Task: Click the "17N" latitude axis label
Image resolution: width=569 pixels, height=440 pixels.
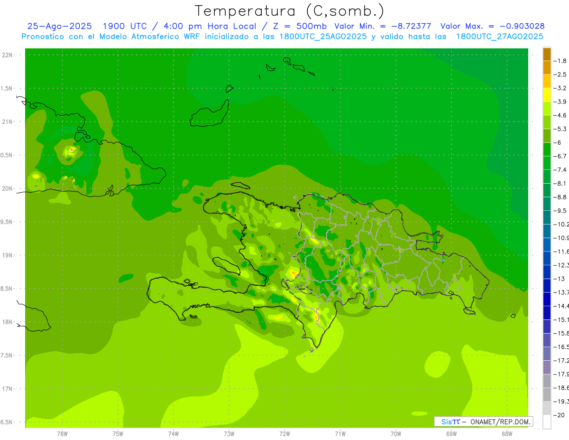Action: 7,389
